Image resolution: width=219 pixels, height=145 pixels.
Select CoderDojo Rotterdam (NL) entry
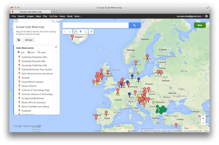click(x=34, y=57)
